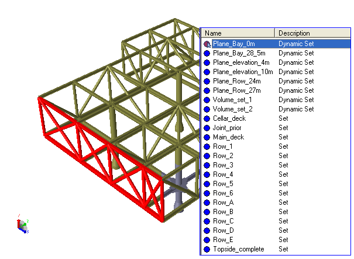Click the set icon beside Cellar_deck

point(207,118)
